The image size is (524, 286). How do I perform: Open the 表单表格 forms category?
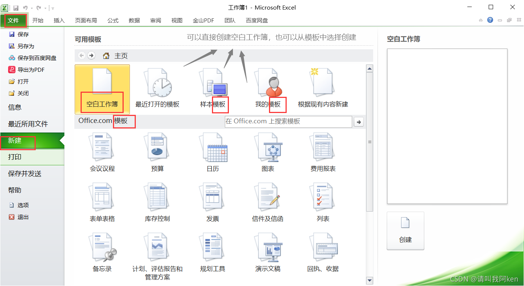point(102,203)
